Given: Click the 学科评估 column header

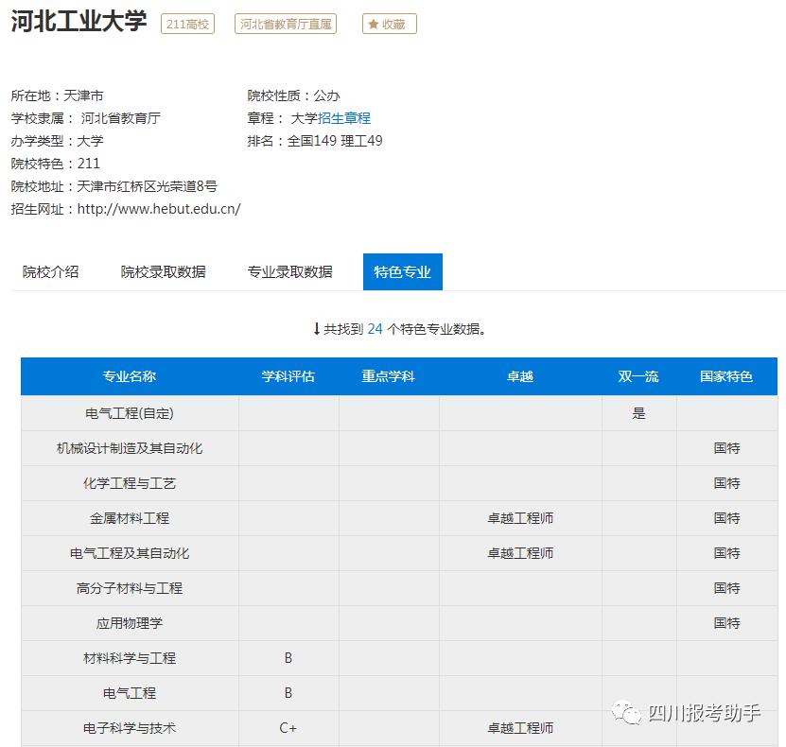Looking at the screenshot, I should click(x=288, y=375).
